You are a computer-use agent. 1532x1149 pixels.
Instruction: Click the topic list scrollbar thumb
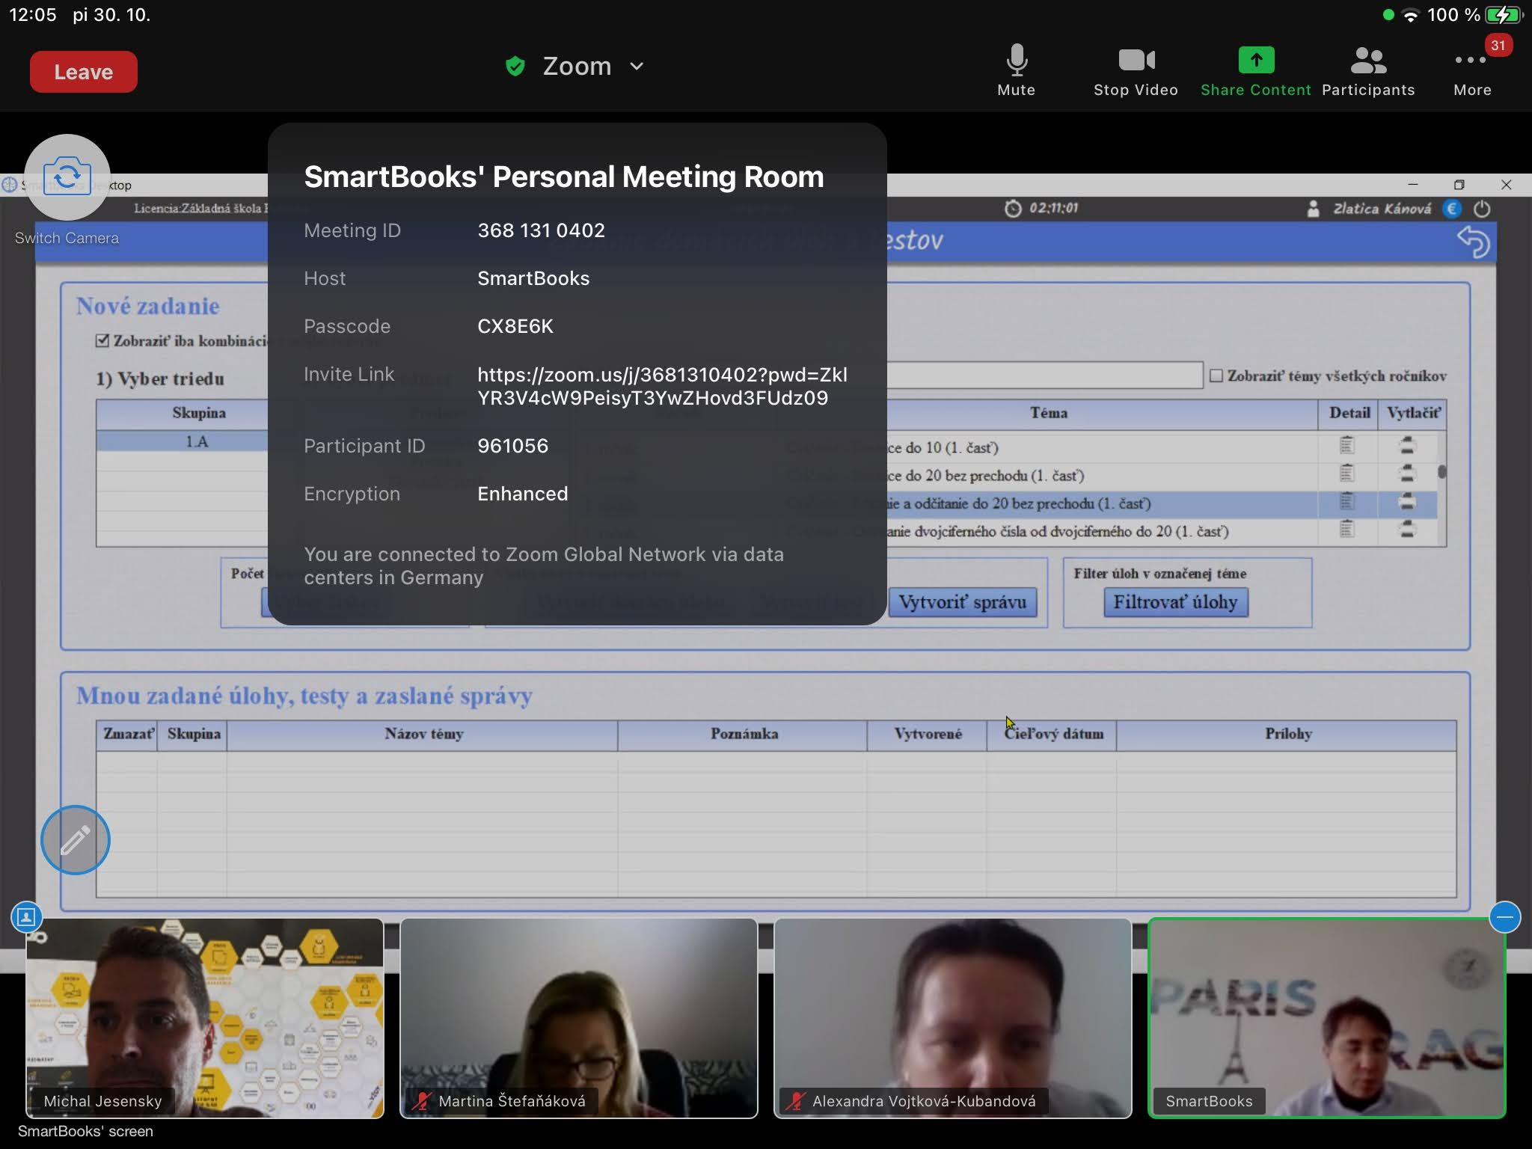[1441, 472]
